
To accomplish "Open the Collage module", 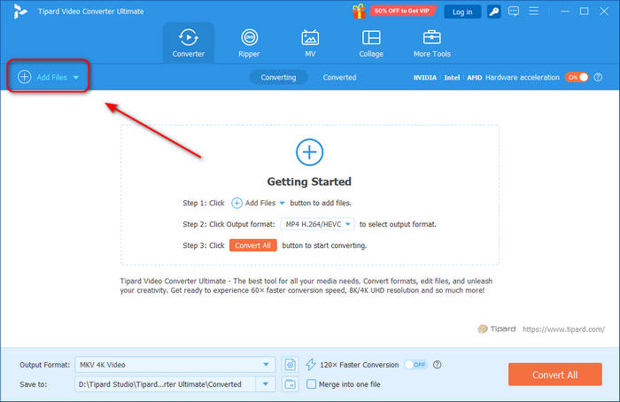I will coord(371,43).
